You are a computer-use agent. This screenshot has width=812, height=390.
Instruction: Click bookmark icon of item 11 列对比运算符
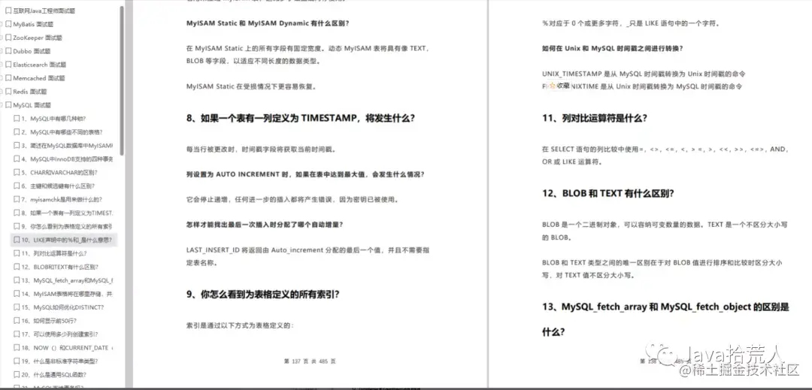coord(17,253)
